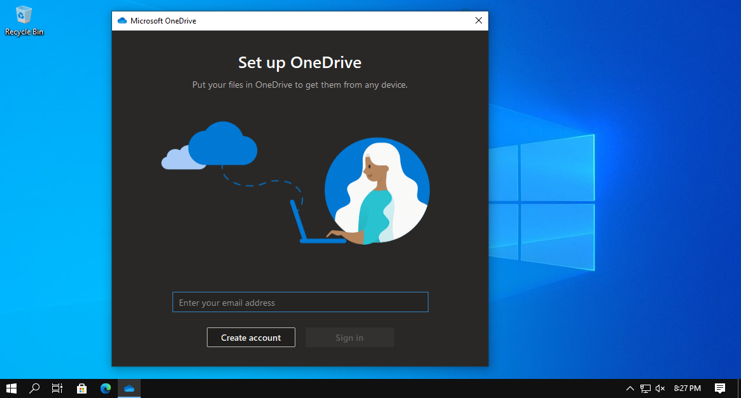The image size is (741, 398).
Task: Click the OneDrive cloud icon in title bar
Action: (x=122, y=21)
